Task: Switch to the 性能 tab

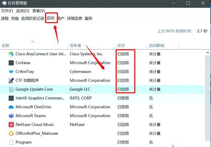Action: [15, 18]
